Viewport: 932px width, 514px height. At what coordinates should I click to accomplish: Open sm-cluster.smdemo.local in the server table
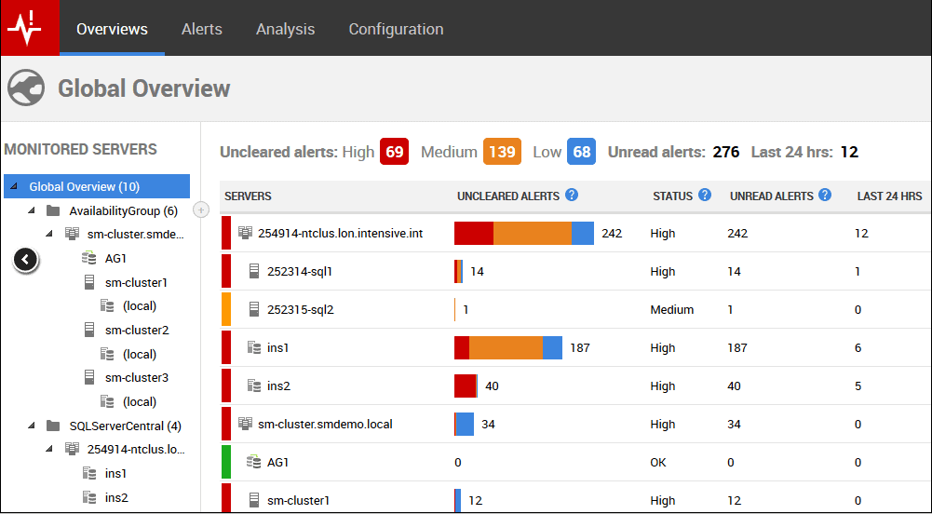coord(324,424)
